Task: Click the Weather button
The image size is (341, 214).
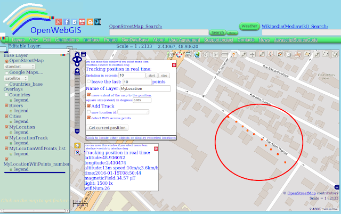Action: pos(249,26)
